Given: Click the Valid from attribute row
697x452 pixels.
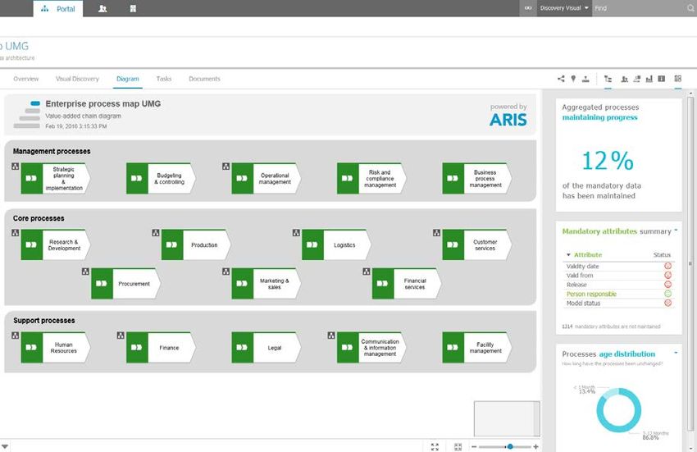Looking at the screenshot, I should (618, 276).
